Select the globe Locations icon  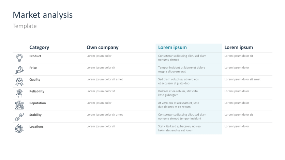point(19,129)
